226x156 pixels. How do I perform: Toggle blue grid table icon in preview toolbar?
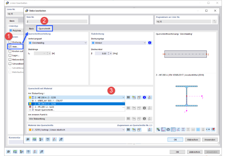(198, 129)
